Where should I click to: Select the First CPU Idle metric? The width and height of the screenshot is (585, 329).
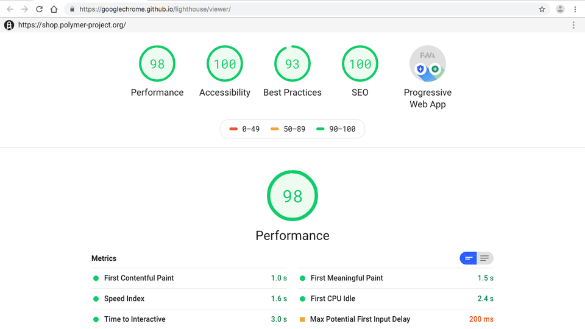[396, 299]
